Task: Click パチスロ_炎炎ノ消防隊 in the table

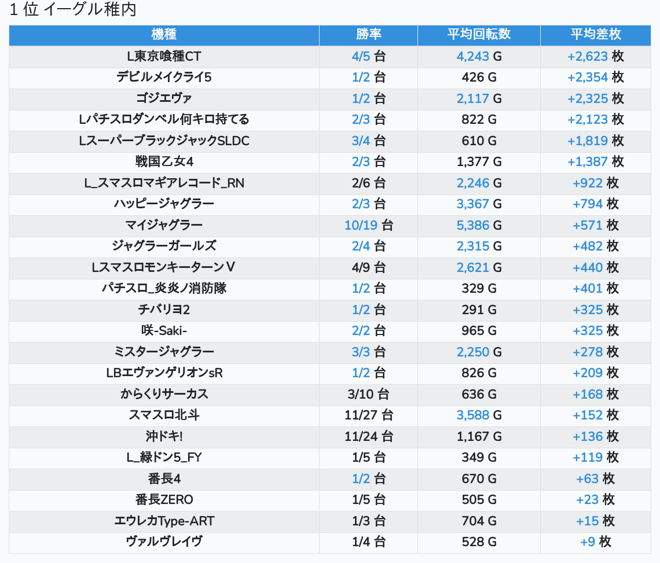Action: click(x=164, y=288)
